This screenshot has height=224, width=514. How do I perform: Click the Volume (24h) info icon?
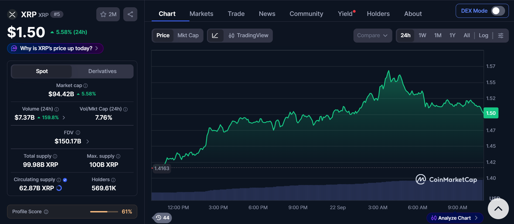click(x=57, y=109)
